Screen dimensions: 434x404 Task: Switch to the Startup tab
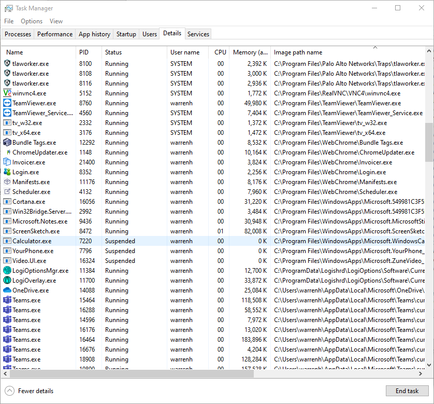(126, 34)
